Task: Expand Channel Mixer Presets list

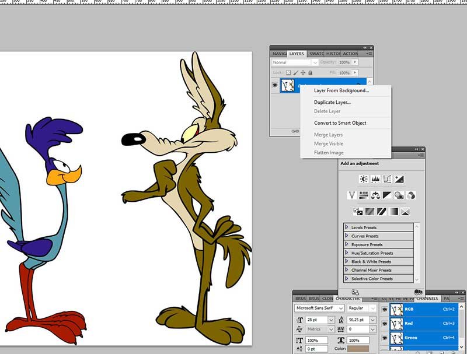Action: coord(346,270)
